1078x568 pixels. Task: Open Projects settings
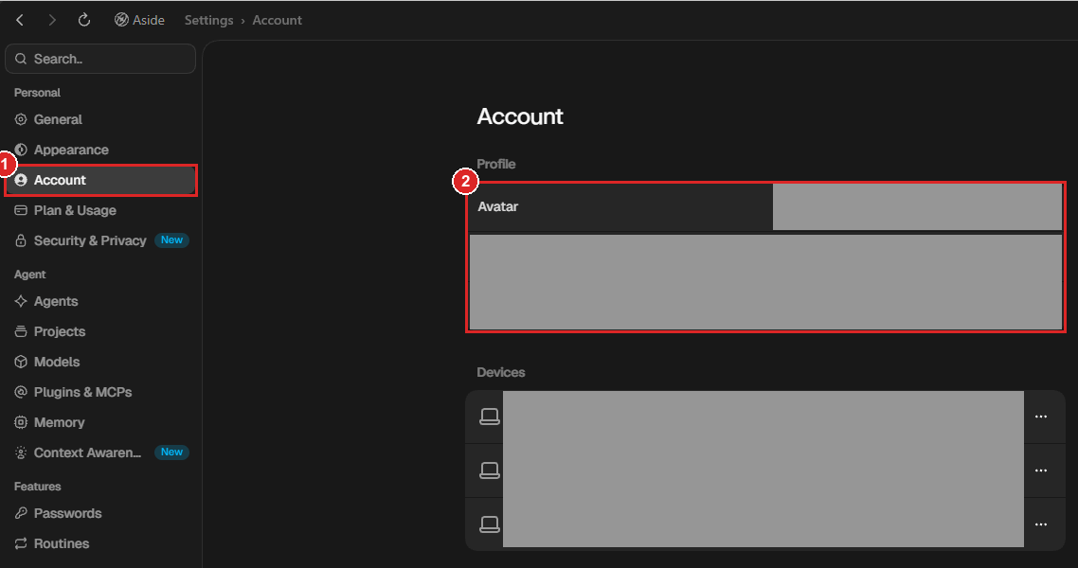tap(100, 331)
